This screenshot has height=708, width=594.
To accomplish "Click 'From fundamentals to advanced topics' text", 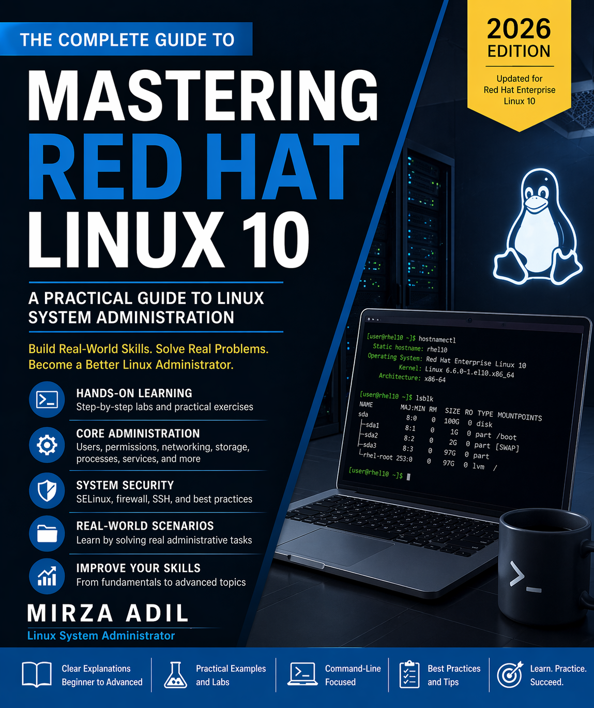I will click(161, 582).
